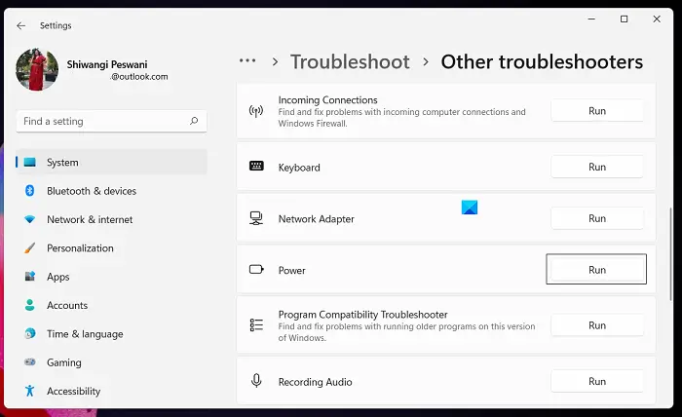This screenshot has width=682, height=417.
Task: Open Accounts settings
Action: pyautogui.click(x=67, y=305)
